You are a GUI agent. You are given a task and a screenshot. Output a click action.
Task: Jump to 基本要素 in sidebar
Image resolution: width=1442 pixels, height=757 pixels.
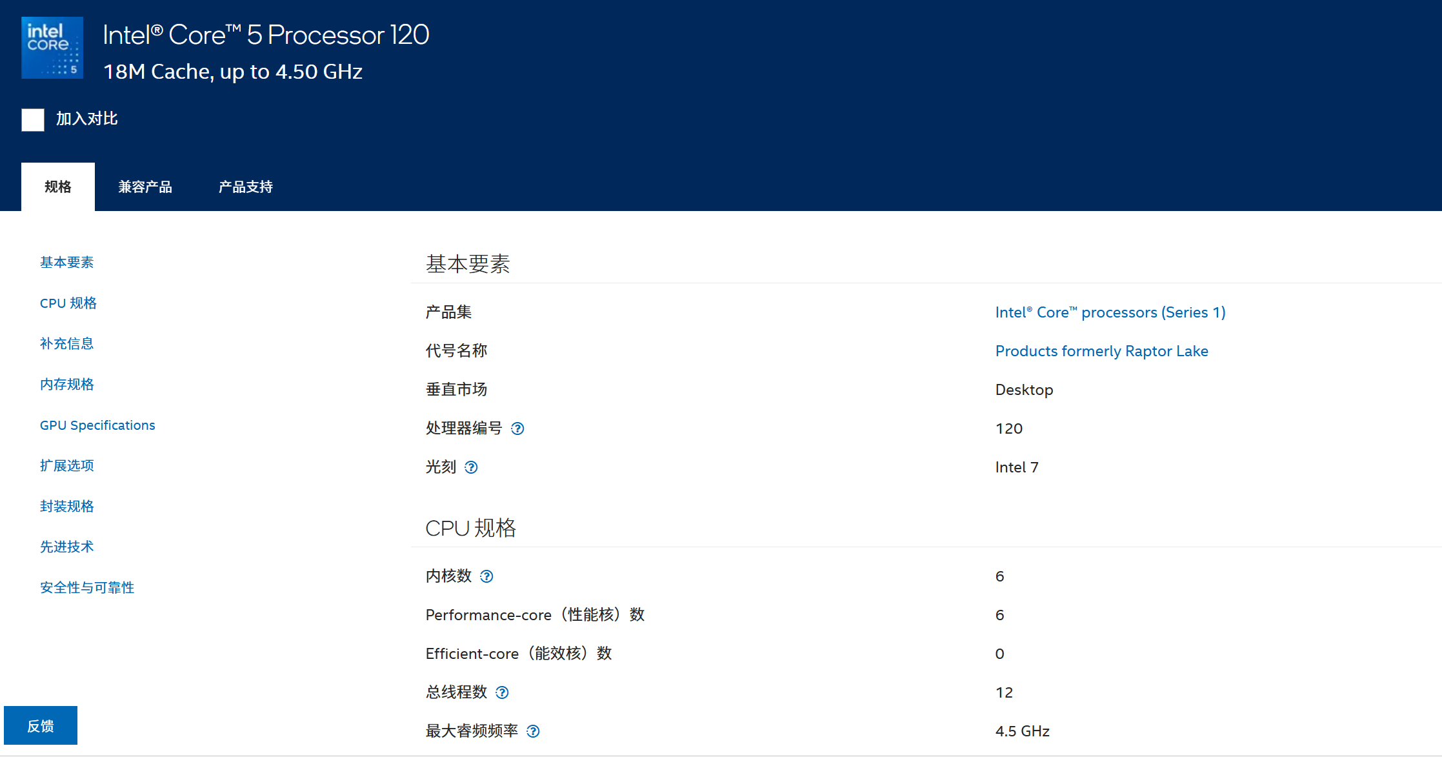tap(67, 262)
